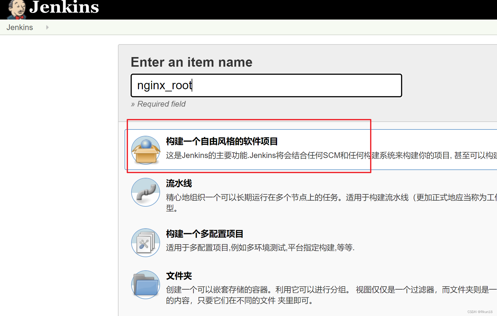Click the Enter an item name heading

[x=192, y=62]
